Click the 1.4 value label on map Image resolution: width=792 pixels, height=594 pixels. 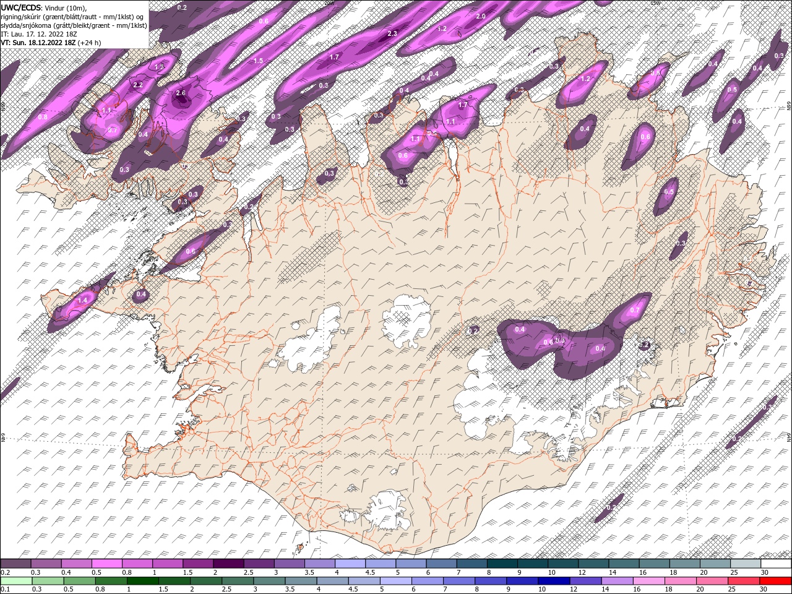coord(84,299)
